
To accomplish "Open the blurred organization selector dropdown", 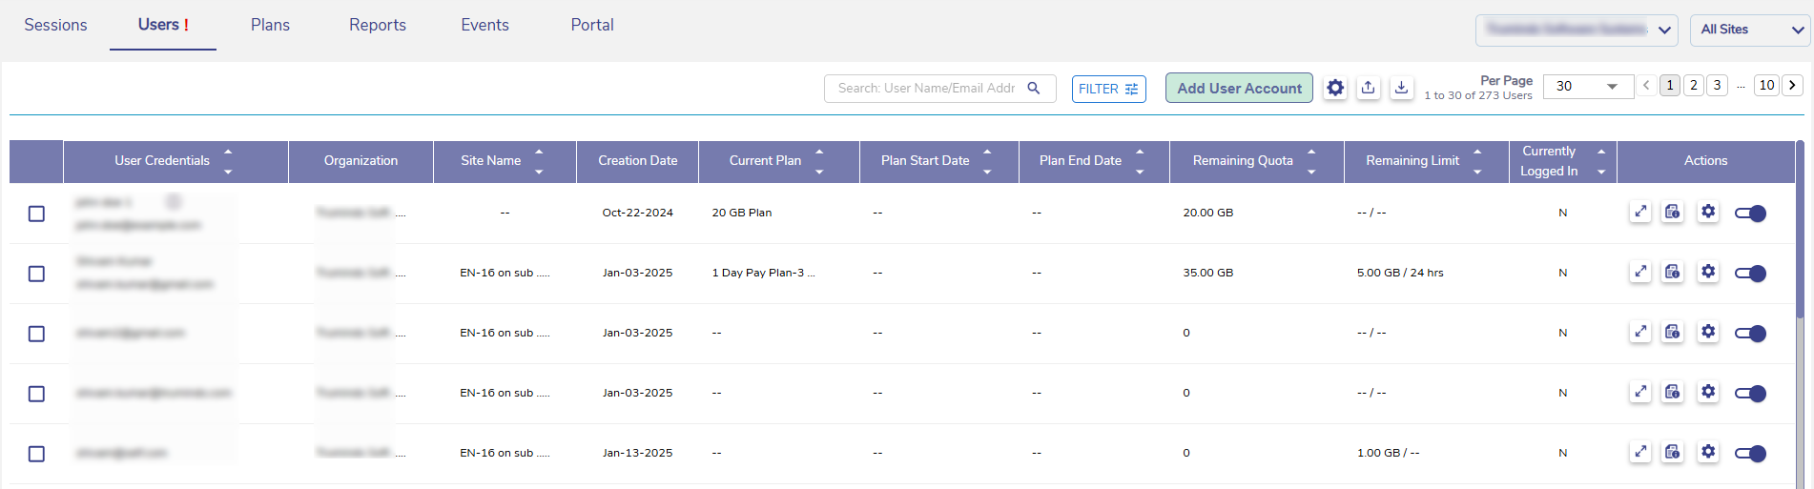I will [1576, 30].
